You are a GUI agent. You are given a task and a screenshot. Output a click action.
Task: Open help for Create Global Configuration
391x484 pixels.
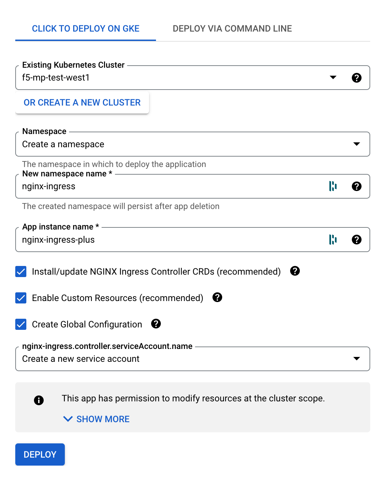coord(156,324)
